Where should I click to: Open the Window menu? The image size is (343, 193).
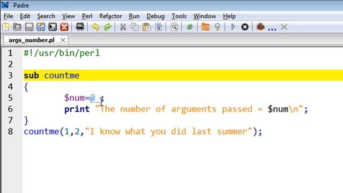(205, 16)
